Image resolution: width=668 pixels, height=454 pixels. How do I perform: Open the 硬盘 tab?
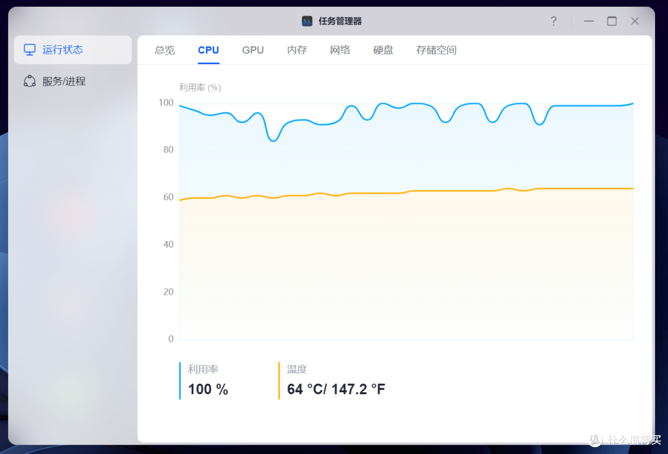pos(383,50)
